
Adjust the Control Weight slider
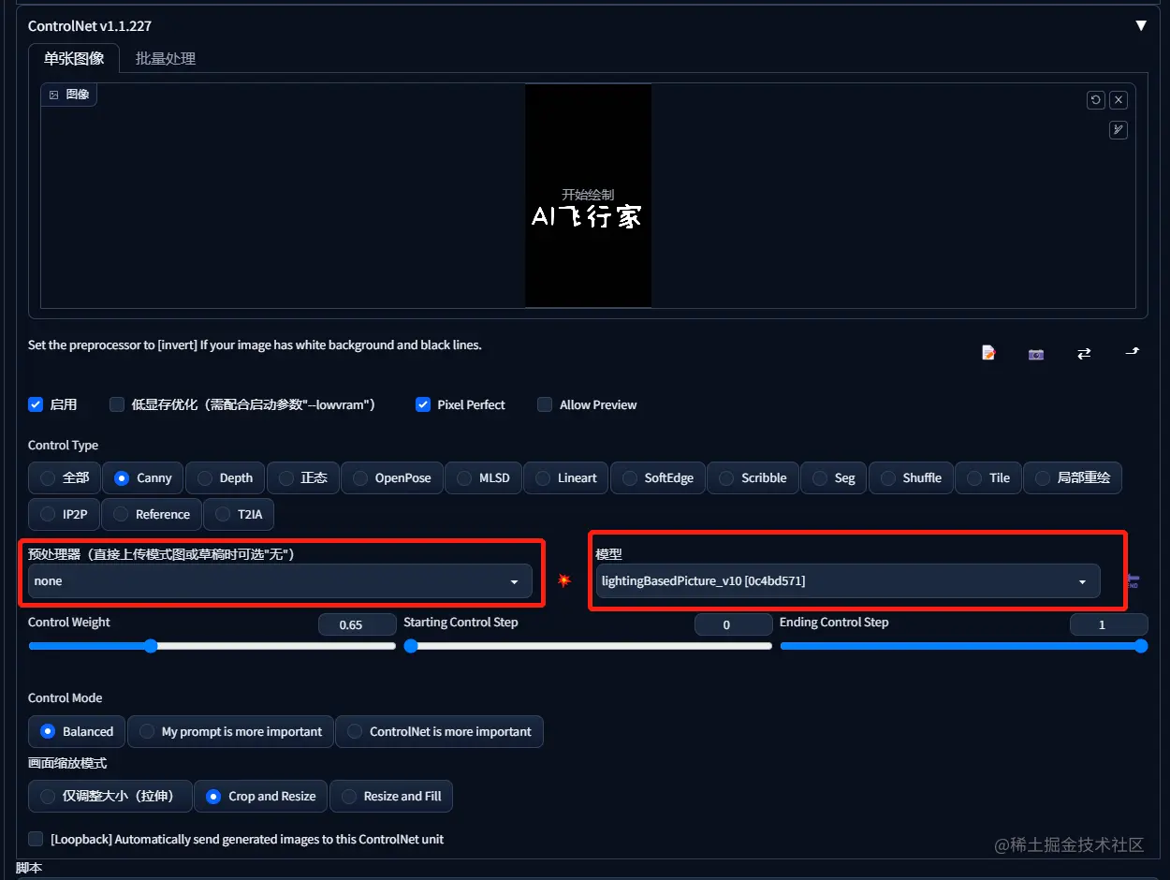point(212,646)
